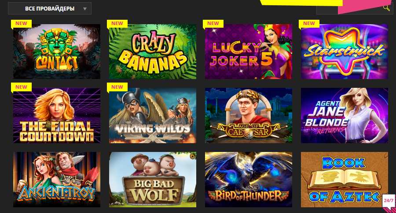The width and height of the screenshot is (396, 213).
Task: Open the Starstruck slot thumbnail
Action: [x=345, y=52]
